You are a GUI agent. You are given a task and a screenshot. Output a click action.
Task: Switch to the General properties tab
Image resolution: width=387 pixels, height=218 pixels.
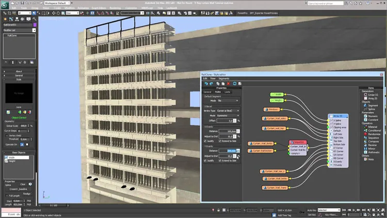207,92
